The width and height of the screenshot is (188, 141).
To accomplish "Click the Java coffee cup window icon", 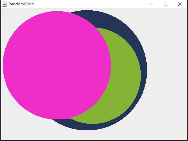I will (x=4, y=4).
